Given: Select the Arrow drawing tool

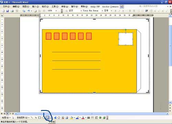Looking at the screenshot, I should coord(36,117).
